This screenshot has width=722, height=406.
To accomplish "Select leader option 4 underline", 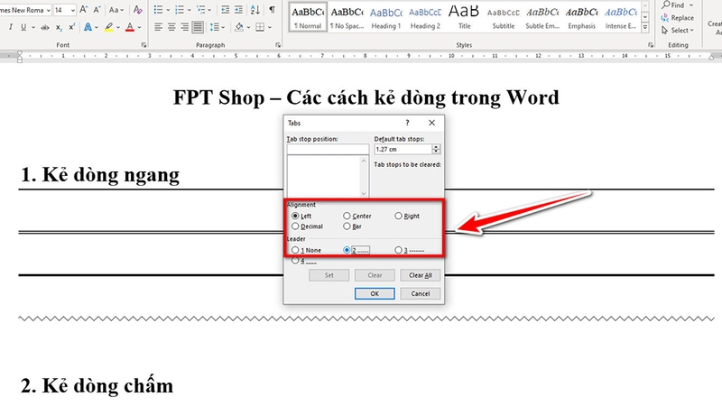I will (x=295, y=261).
